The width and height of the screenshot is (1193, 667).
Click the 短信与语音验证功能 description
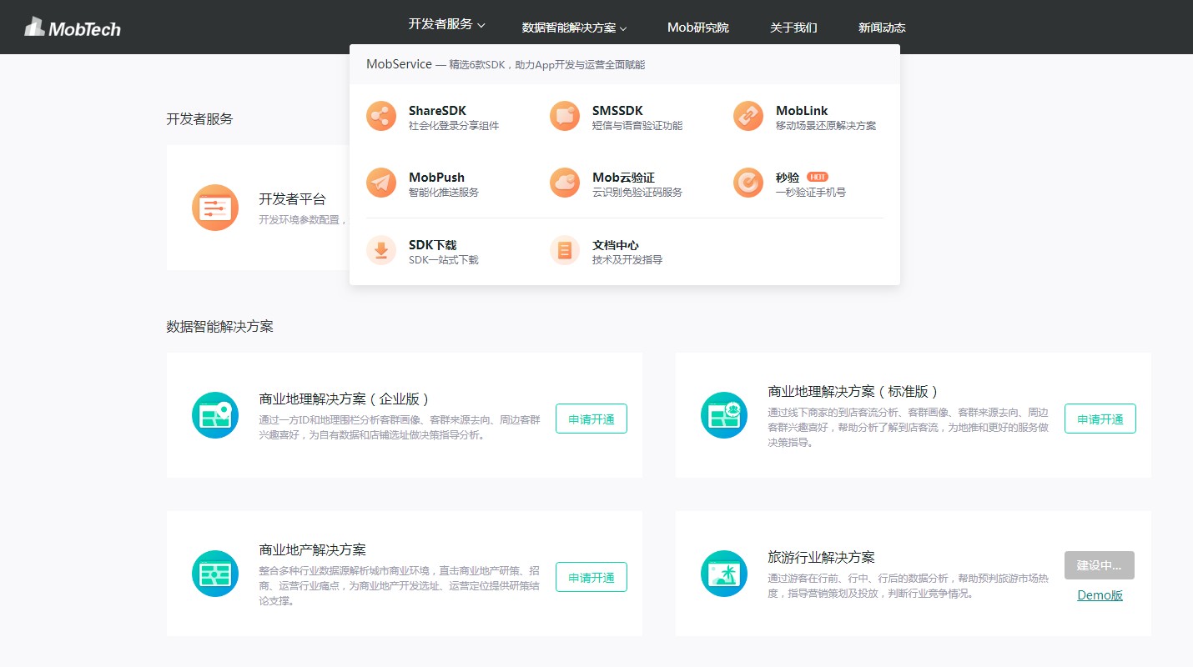pos(637,126)
